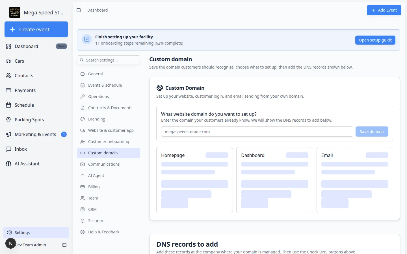Click the Contacts people icon

coord(8,76)
